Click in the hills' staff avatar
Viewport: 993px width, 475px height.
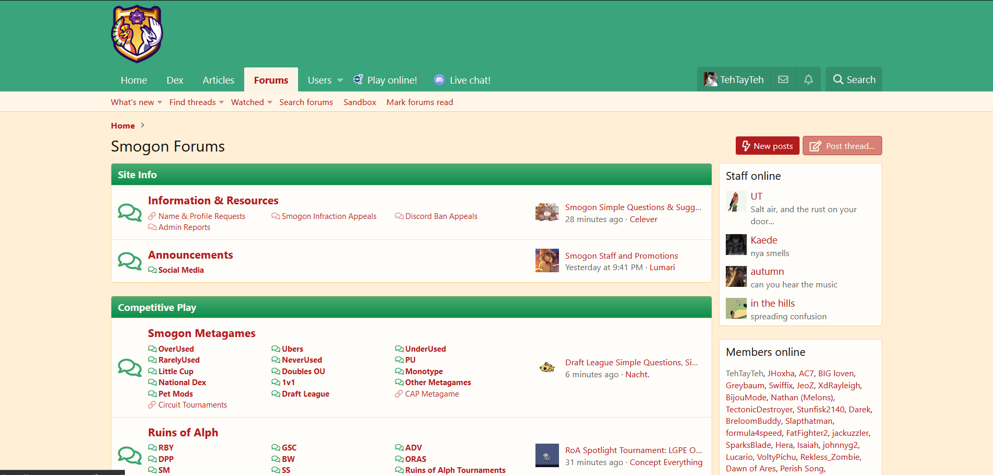click(736, 308)
